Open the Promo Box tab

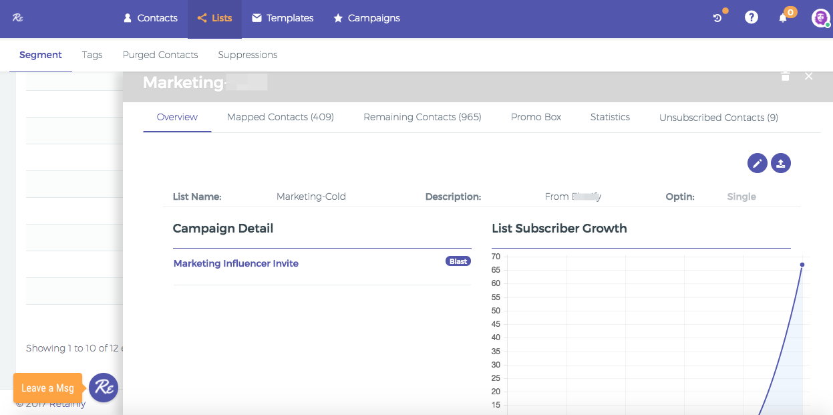click(x=536, y=117)
